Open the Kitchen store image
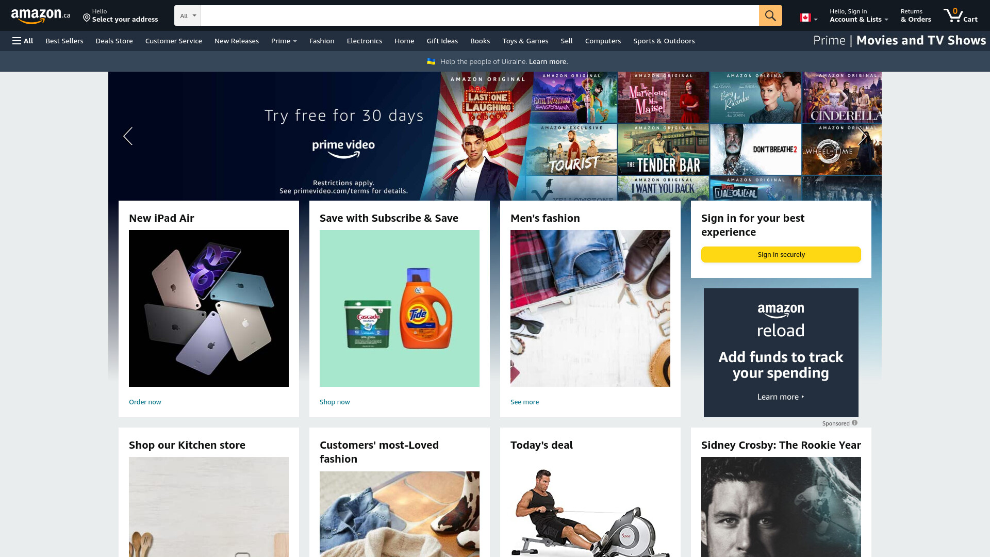This screenshot has height=557, width=990. click(x=209, y=507)
